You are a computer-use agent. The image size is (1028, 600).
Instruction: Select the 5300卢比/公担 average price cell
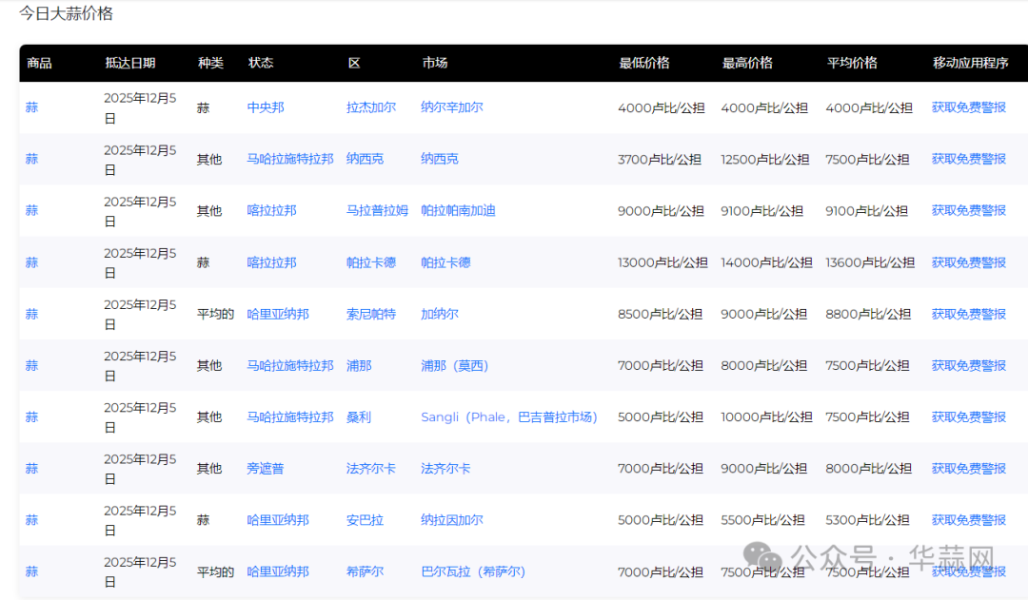tap(867, 521)
